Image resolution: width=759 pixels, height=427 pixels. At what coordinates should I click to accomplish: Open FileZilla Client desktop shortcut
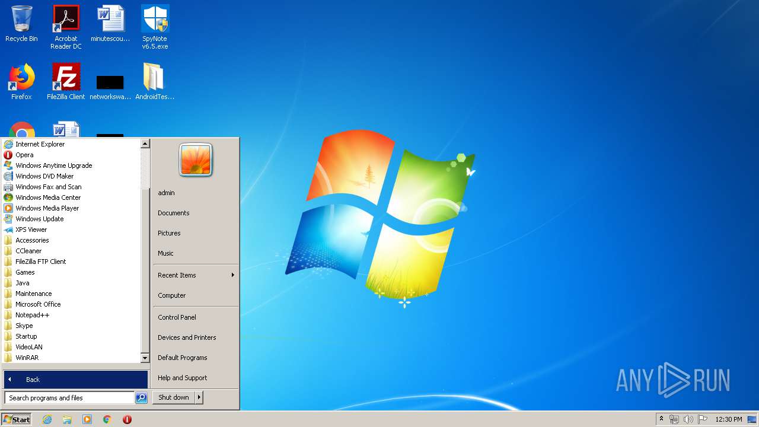pos(66,81)
